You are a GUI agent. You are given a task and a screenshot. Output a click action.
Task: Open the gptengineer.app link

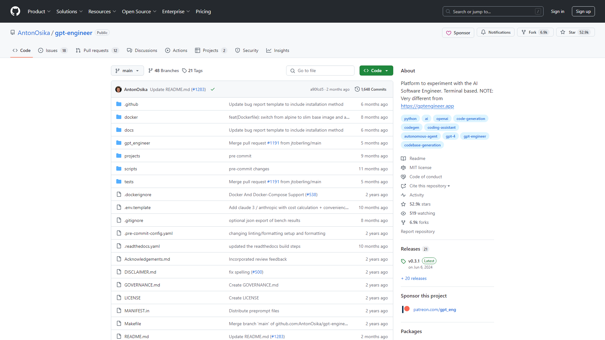(x=427, y=106)
